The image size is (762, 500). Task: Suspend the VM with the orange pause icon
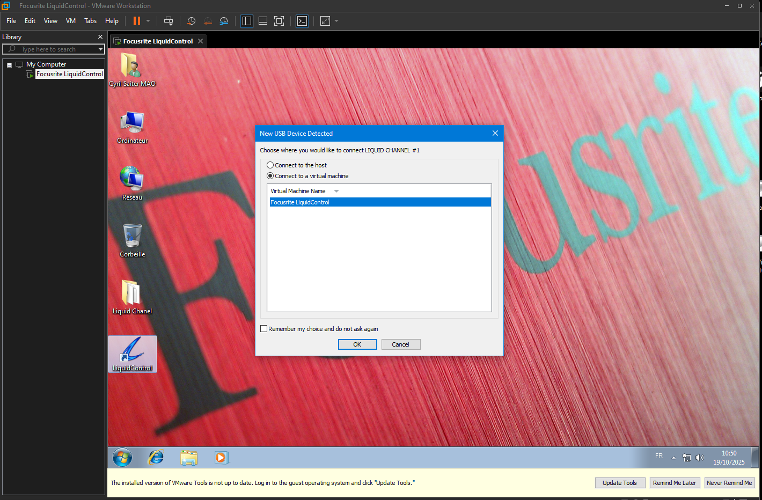[x=137, y=21]
